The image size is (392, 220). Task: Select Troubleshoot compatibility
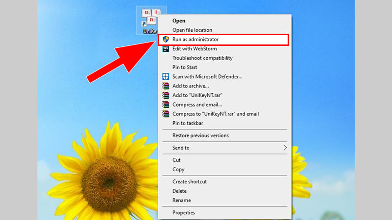click(x=202, y=58)
